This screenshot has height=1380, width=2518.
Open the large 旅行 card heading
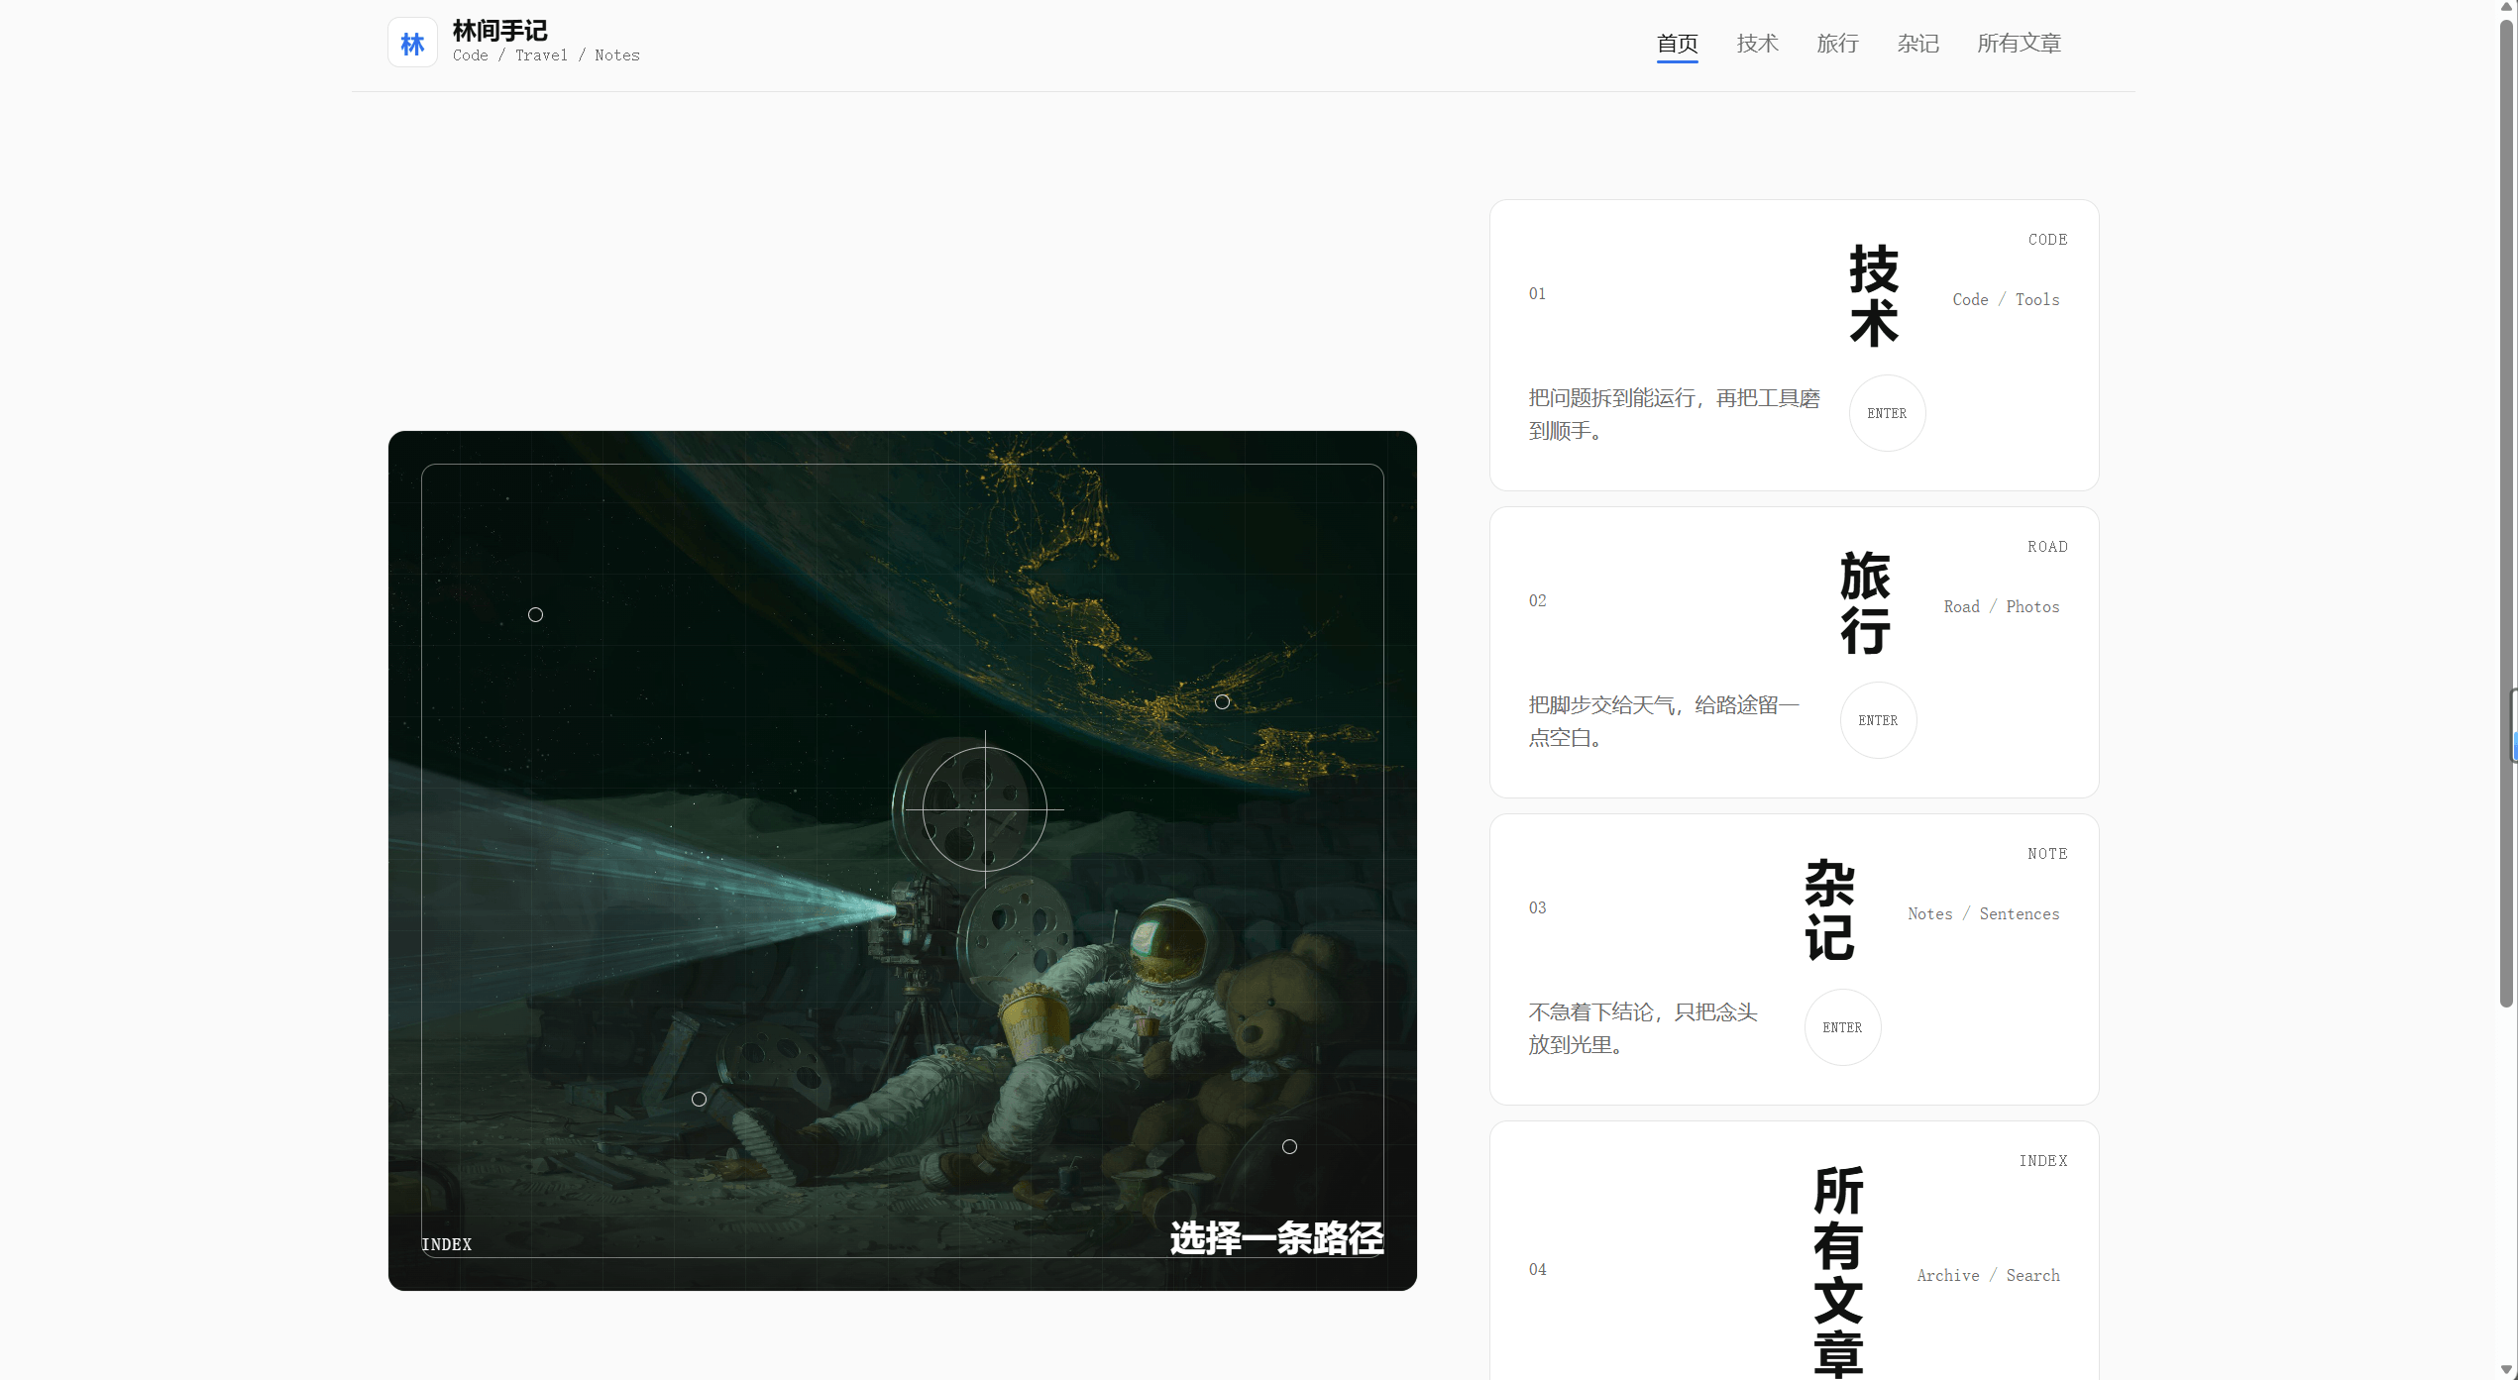[x=1865, y=602]
